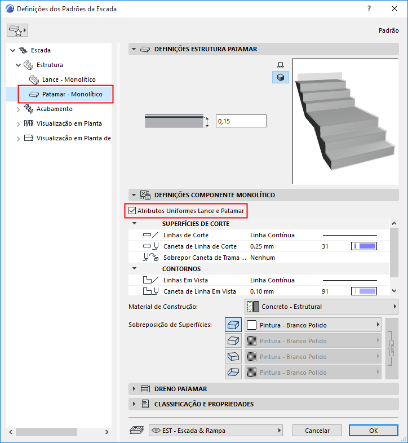Expand the Dreno Patamar panel
408x443 pixels.
click(x=134, y=389)
